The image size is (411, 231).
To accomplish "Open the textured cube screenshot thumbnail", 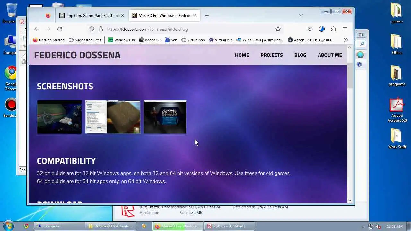I will [113, 117].
